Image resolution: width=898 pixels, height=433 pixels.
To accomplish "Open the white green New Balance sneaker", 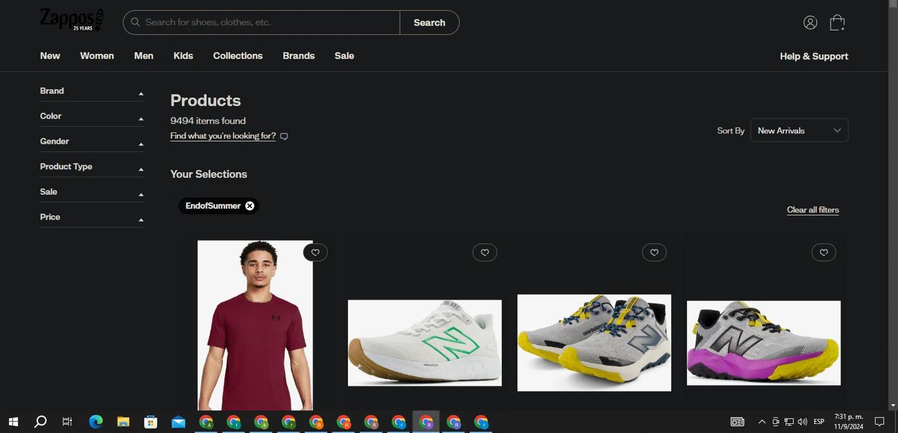I will (424, 343).
